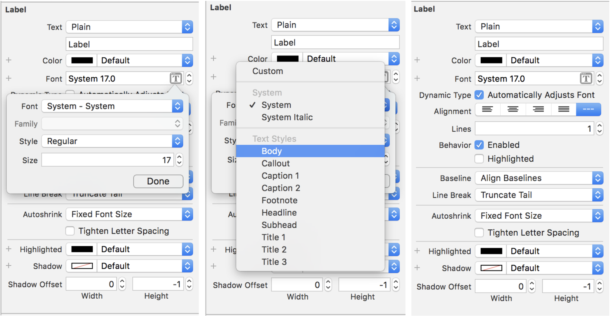Choose the Body text style
Screen dimensions: 611x316
click(x=272, y=151)
